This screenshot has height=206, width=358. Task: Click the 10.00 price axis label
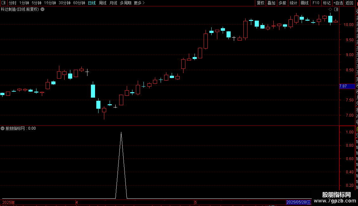(x=348, y=25)
